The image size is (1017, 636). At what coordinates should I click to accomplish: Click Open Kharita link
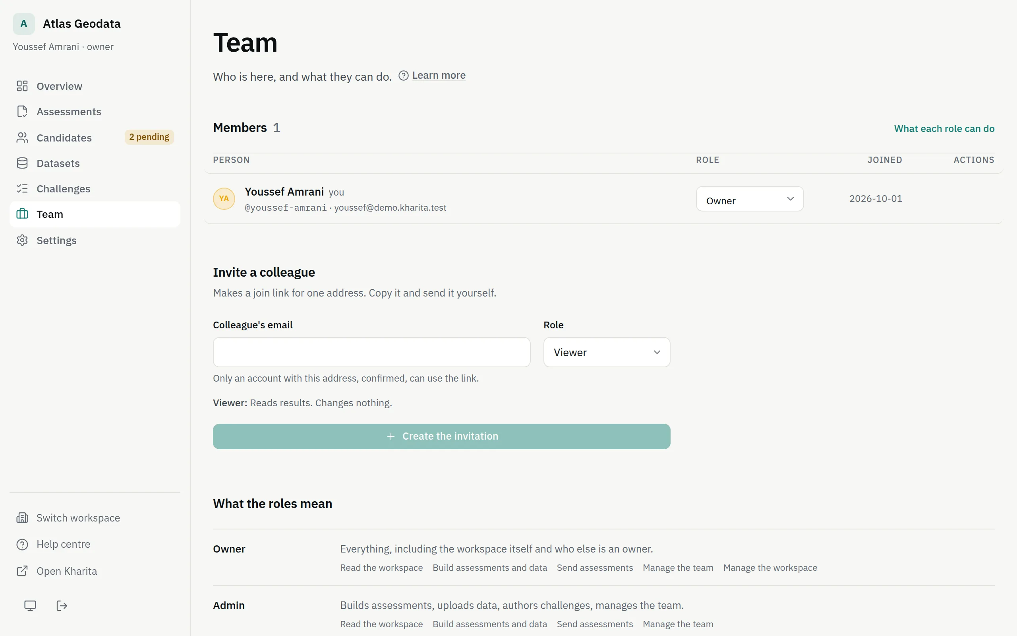pyautogui.click(x=95, y=571)
